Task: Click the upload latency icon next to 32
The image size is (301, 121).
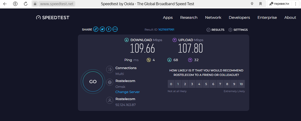Action: pos(190,60)
